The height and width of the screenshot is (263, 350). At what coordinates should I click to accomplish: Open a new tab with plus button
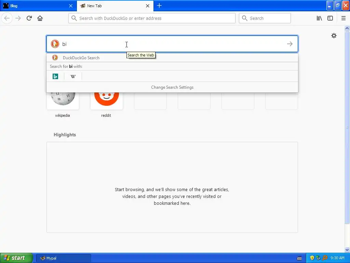point(159,5)
